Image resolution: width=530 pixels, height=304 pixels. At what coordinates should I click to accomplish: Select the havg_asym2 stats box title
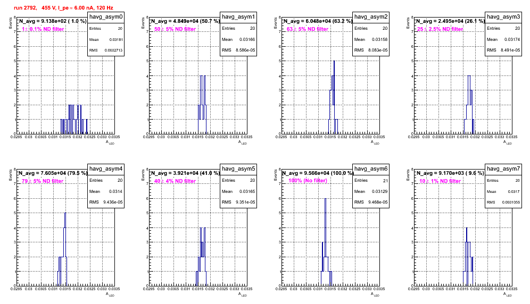[x=371, y=17]
